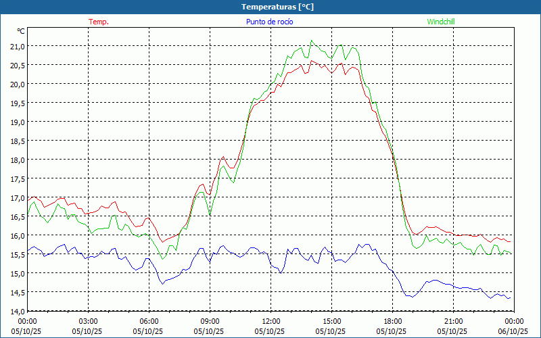
Task: Select the 16,0 y-axis value label
Action: tap(16, 235)
